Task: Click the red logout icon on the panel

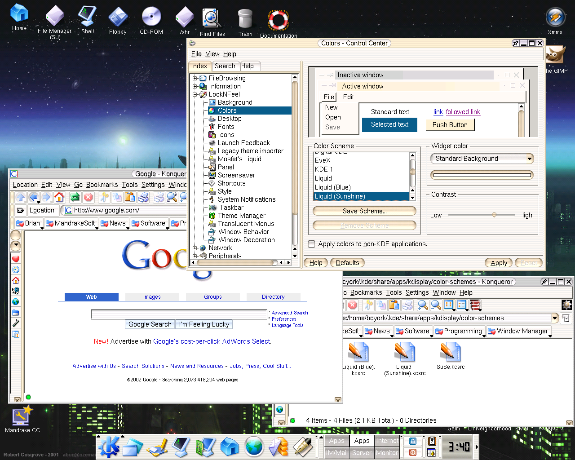Action: coord(413,452)
